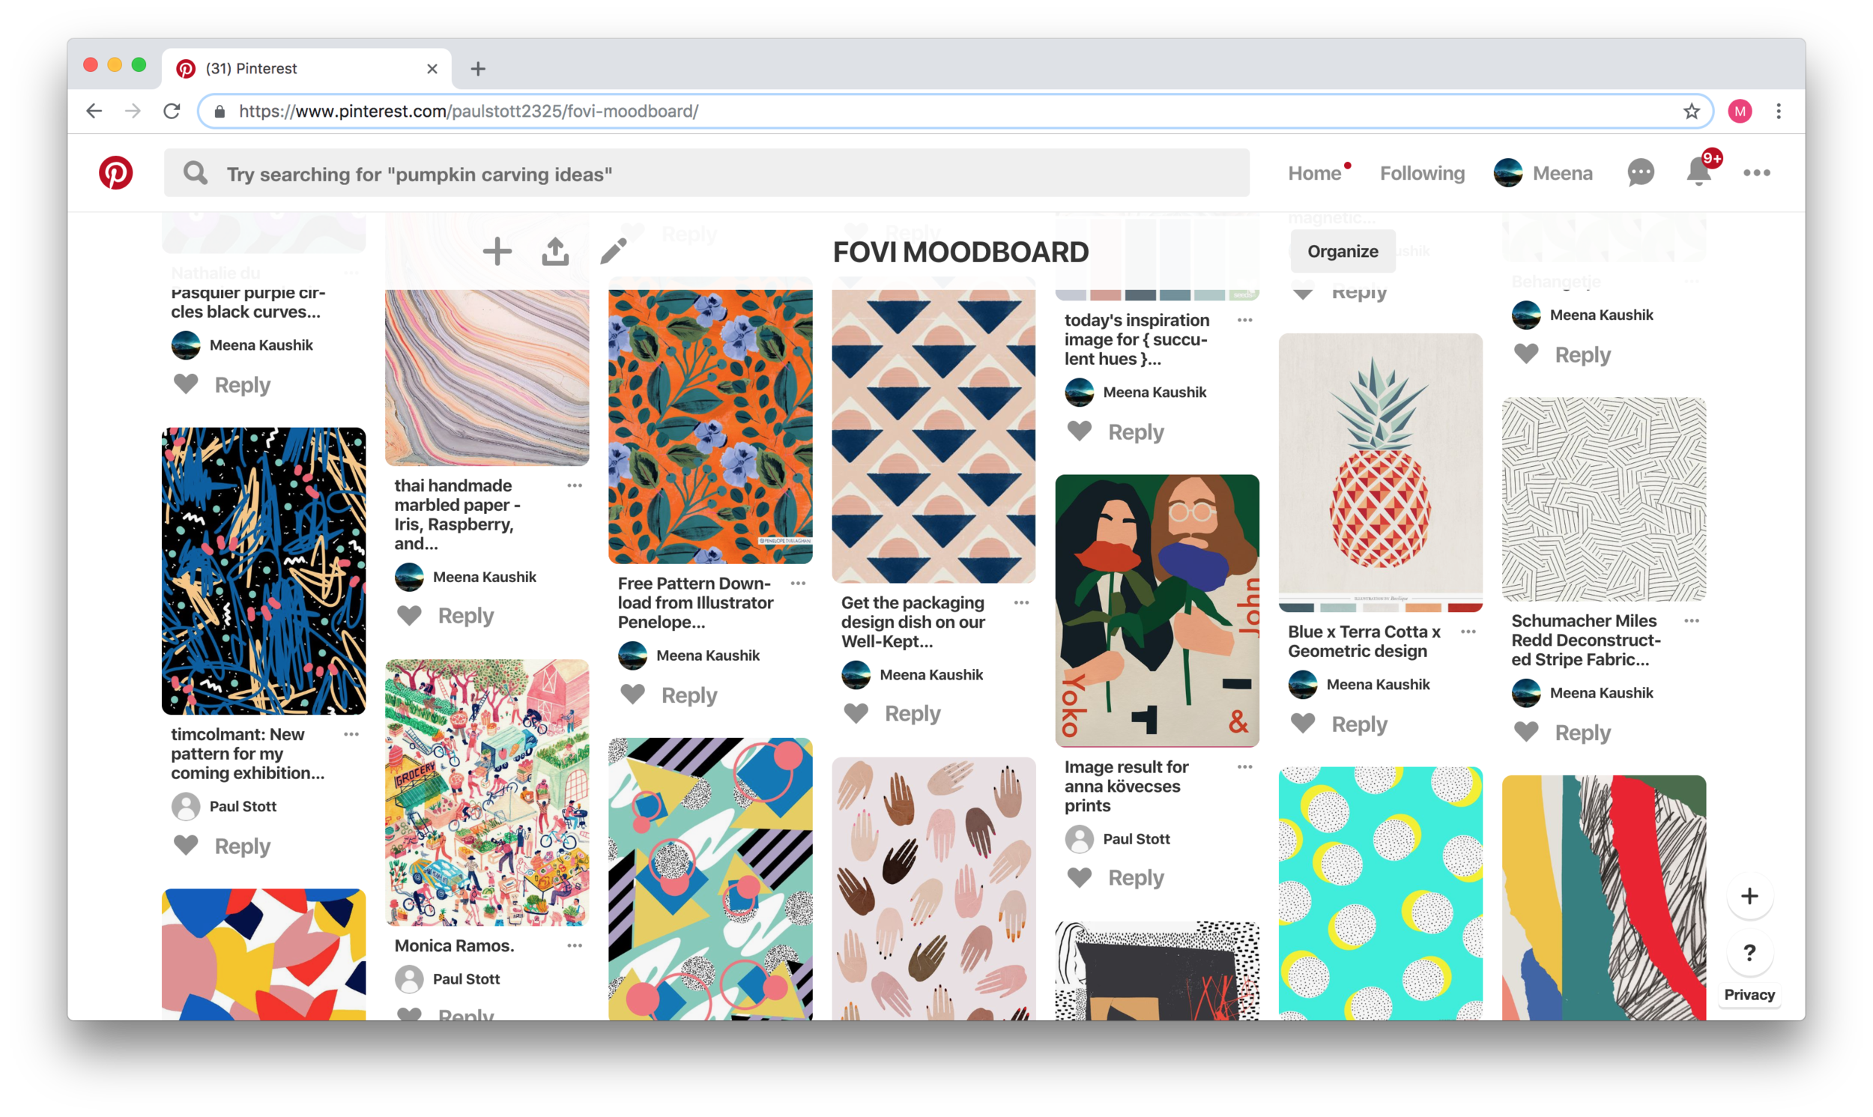This screenshot has width=1873, height=1117.
Task: Click the more options ellipsis on thai marbled paper pin
Action: pos(575,485)
